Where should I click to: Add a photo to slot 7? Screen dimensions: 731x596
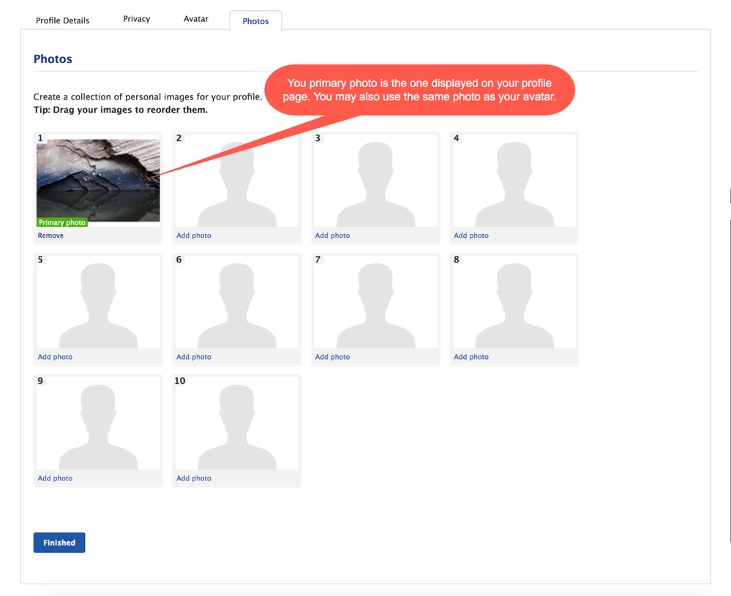[332, 356]
